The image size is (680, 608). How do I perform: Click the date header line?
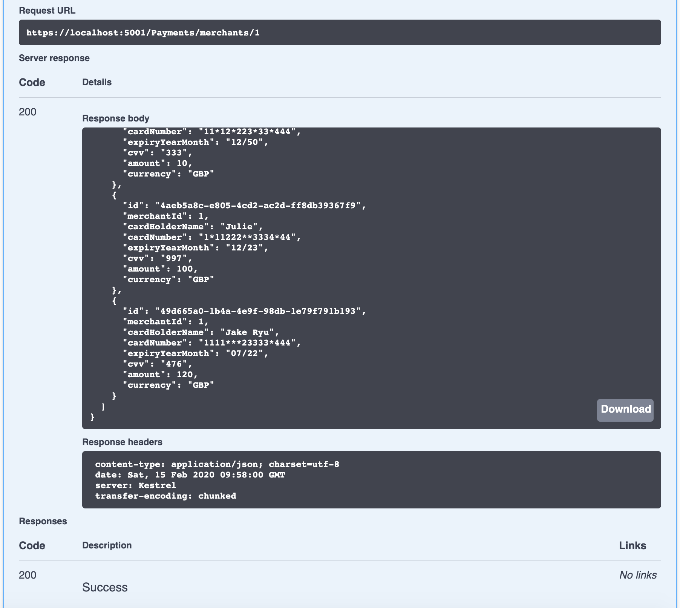(x=190, y=475)
